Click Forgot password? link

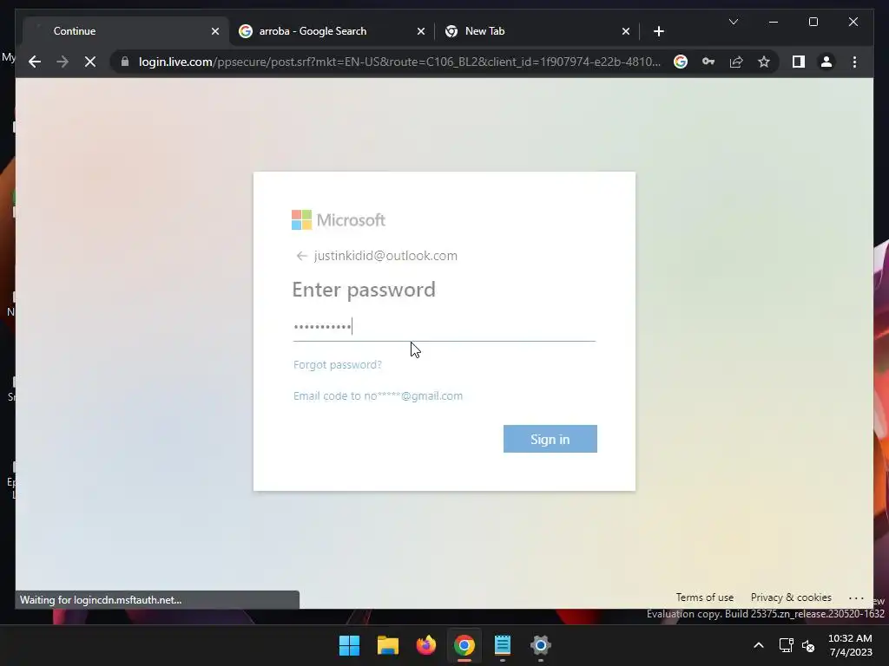tap(338, 365)
